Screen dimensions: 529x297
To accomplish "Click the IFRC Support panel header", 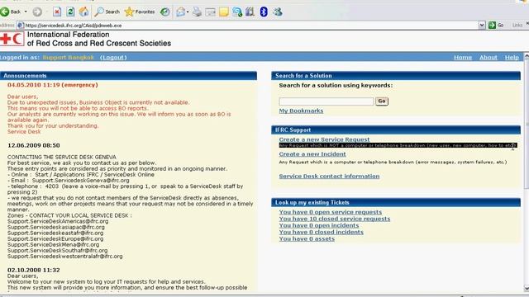I will (x=396, y=130).
